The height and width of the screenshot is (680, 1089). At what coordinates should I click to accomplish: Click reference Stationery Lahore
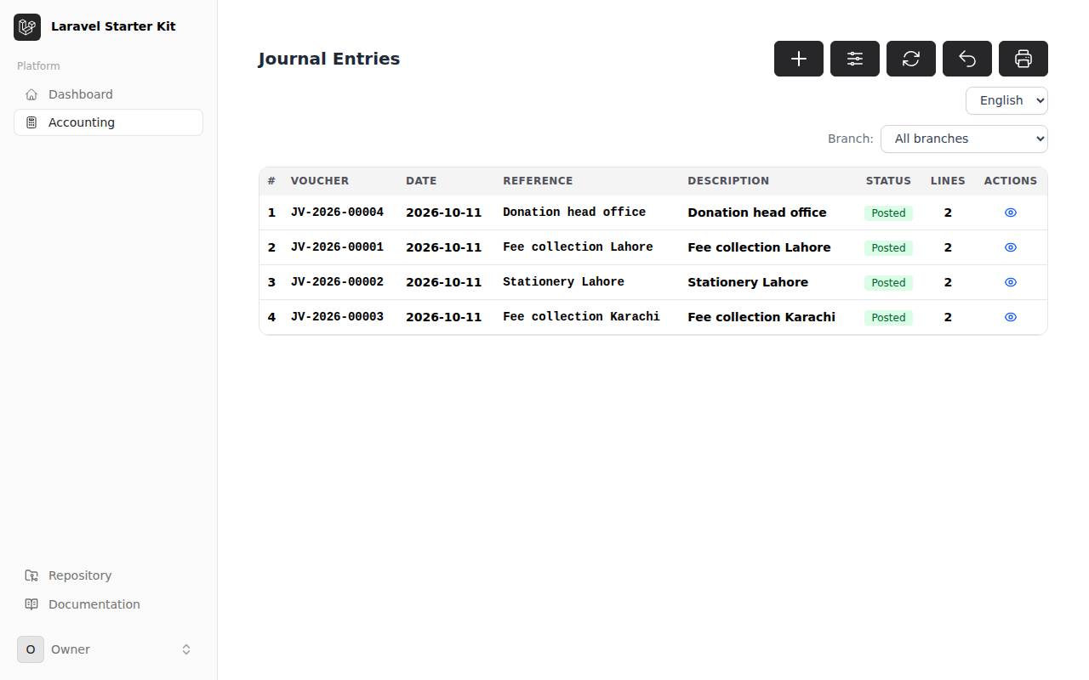563,282
